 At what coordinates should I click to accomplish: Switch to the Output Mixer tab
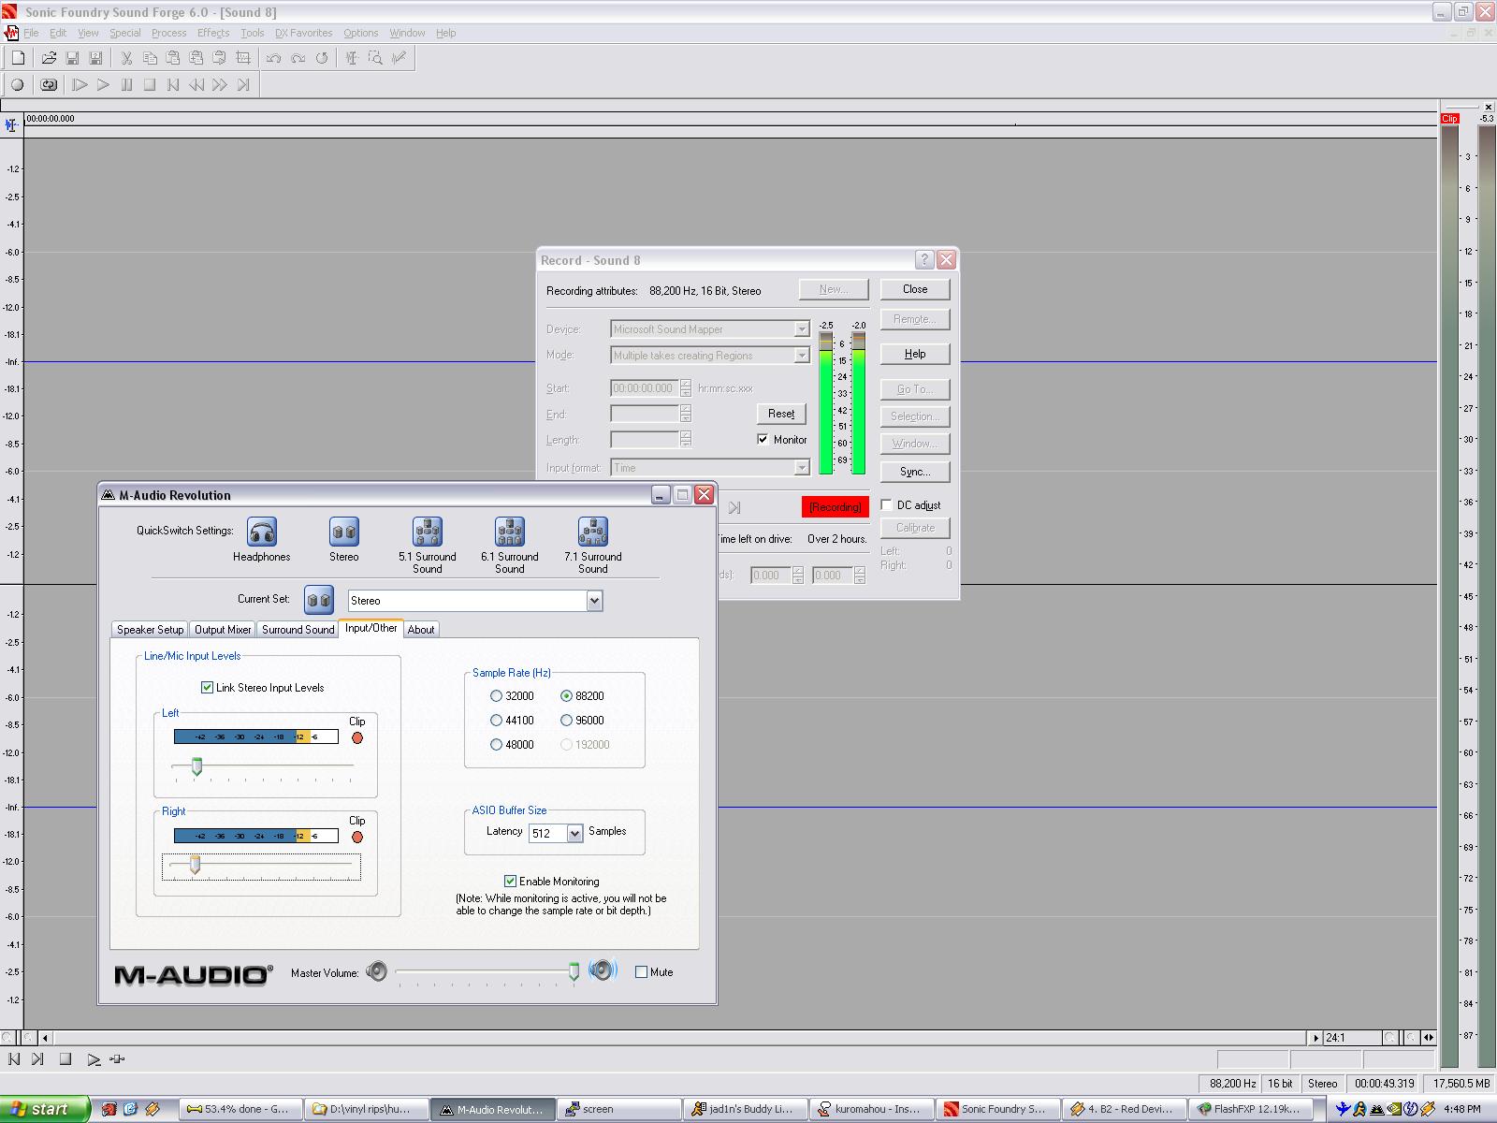223,630
